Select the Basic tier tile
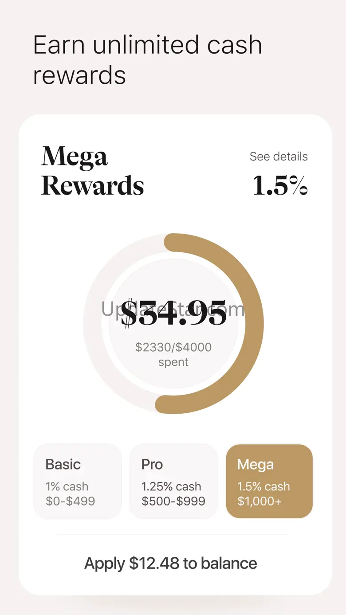Screen dimensions: 346x615 (x=78, y=481)
